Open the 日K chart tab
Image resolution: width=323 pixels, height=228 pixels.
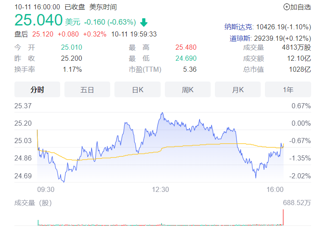point(137,90)
